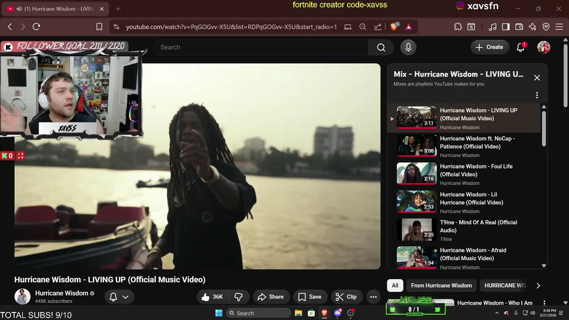Bookmark this page in Brave
This screenshot has height=320, width=569.
coord(100,27)
